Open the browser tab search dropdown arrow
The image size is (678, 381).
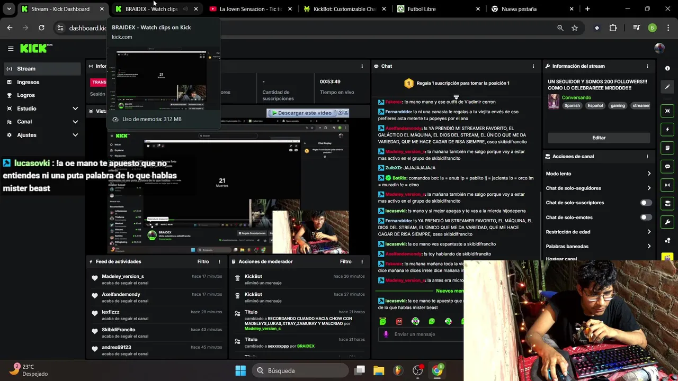coord(9,9)
